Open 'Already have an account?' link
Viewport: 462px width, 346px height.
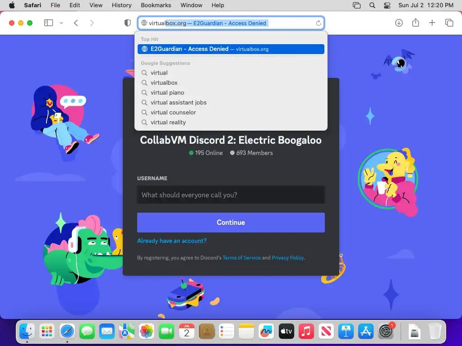point(172,241)
